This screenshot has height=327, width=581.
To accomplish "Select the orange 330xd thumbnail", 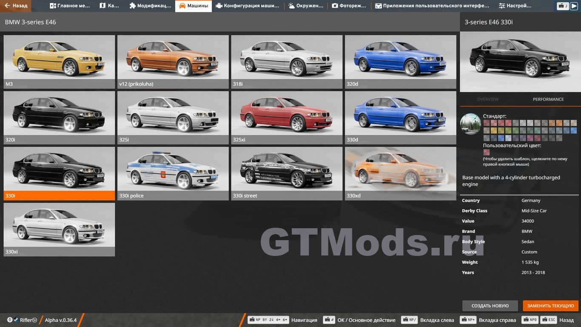I will coord(401,174).
